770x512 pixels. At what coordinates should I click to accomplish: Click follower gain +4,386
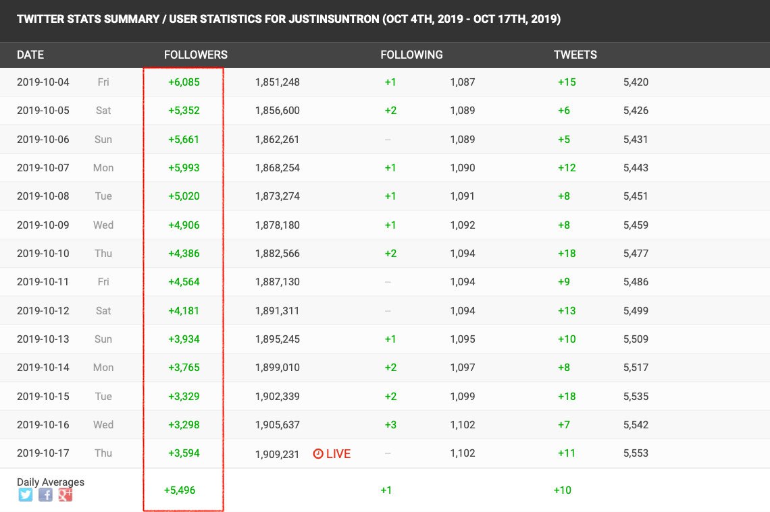(184, 254)
